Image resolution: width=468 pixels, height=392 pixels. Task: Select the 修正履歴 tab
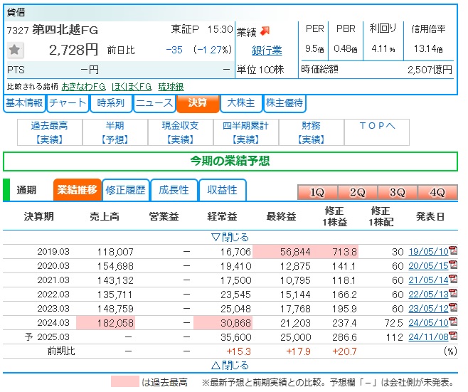pos(126,190)
